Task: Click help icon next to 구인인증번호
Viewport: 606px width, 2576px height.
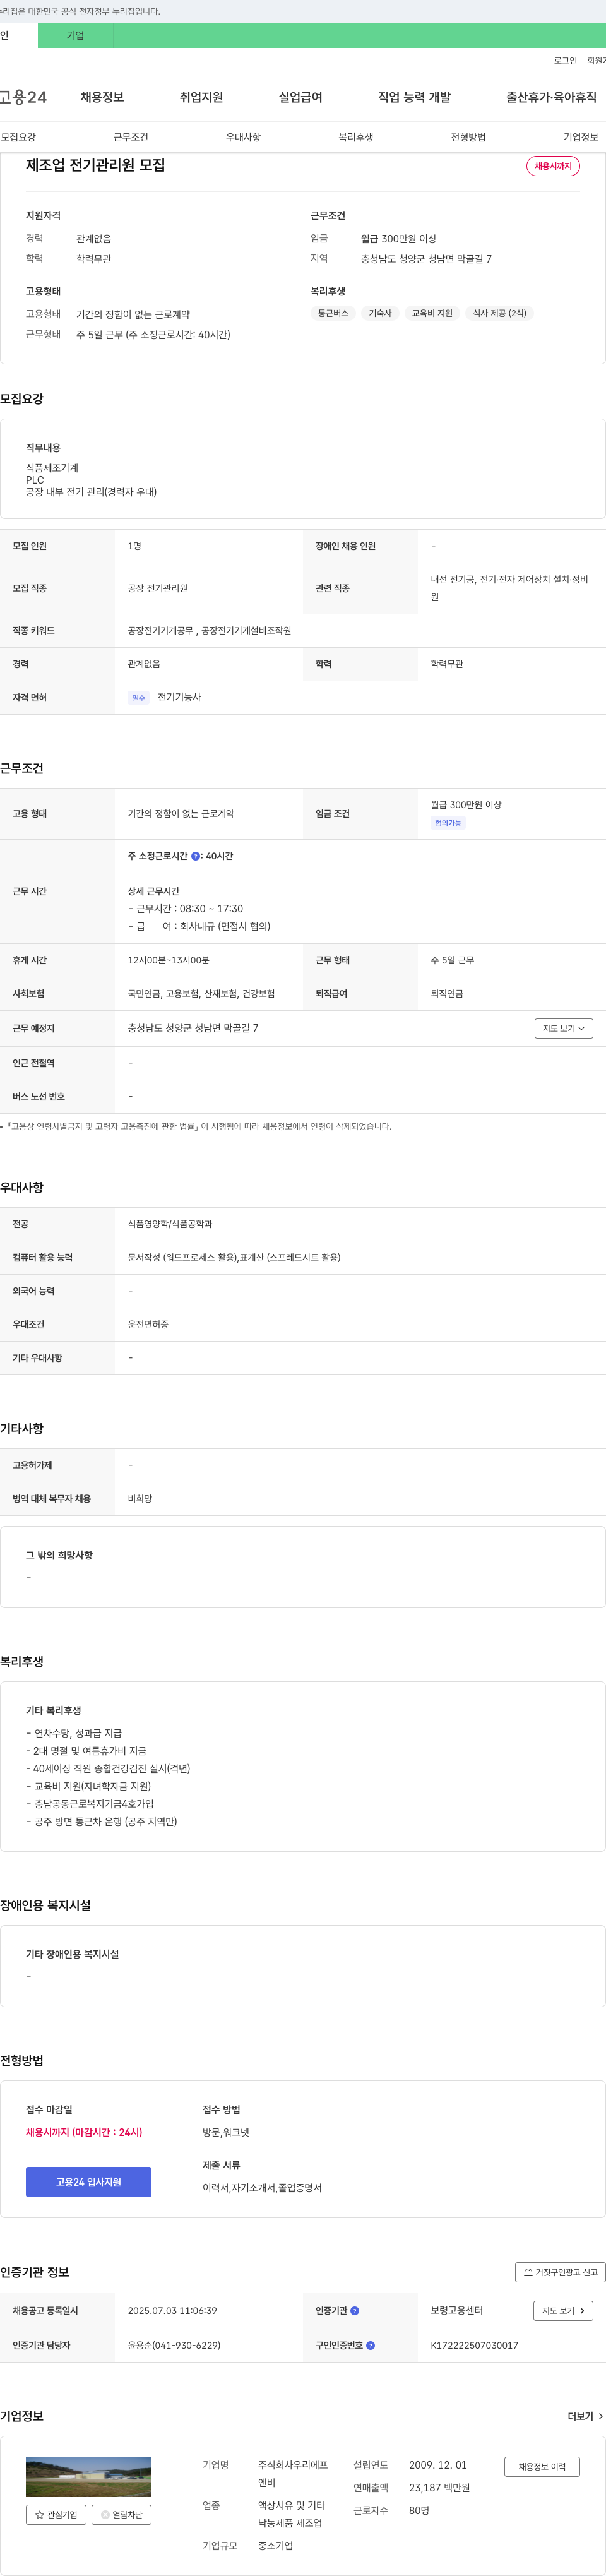Action: point(370,2345)
